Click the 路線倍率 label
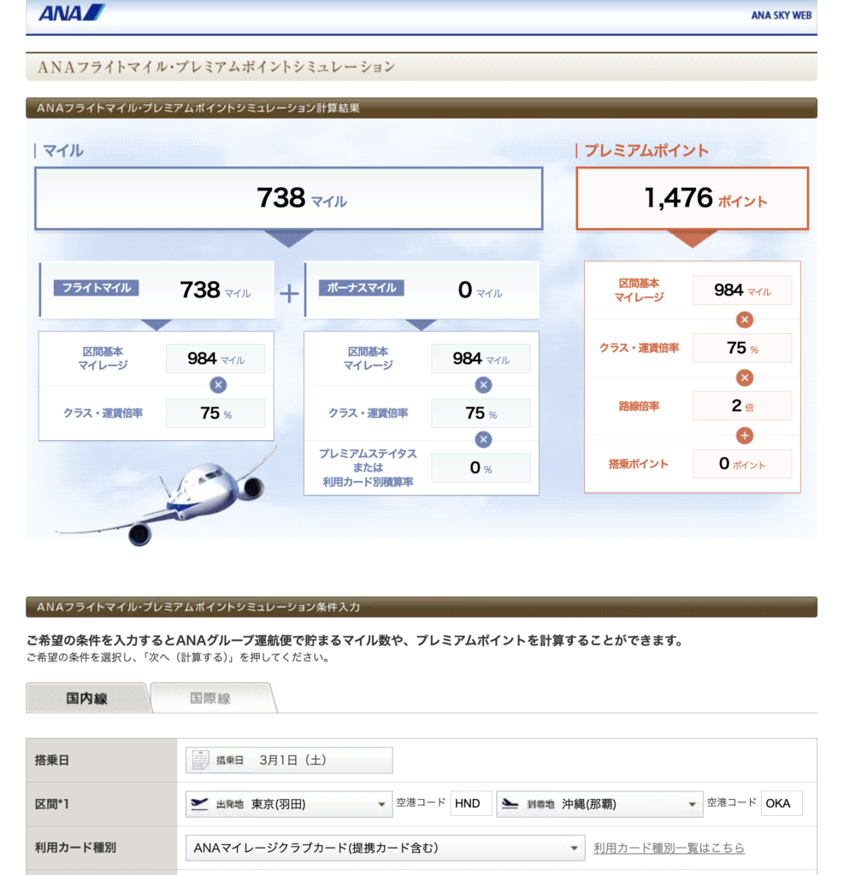The image size is (861, 875). tap(639, 406)
